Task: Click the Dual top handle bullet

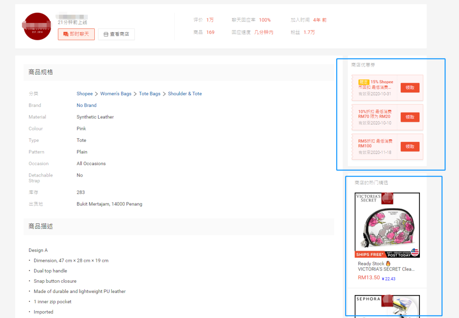Action: (x=50, y=271)
